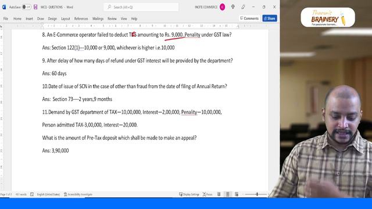Click the pen drawing mode icon
Screen dimensions: 372x209
click(243, 7)
